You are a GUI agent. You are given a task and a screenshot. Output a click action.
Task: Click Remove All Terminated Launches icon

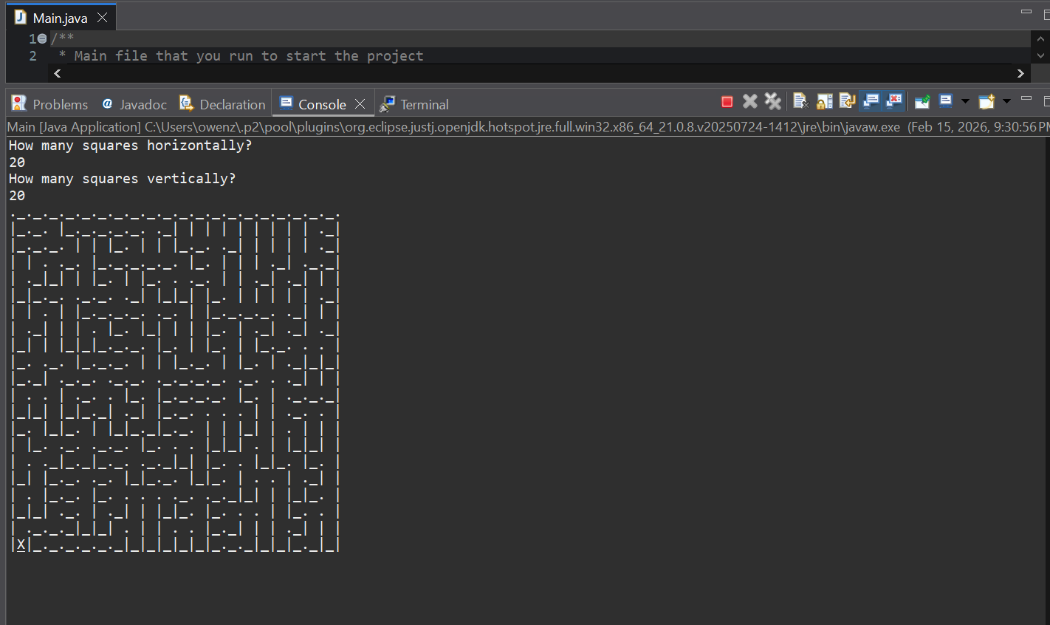[x=773, y=102]
